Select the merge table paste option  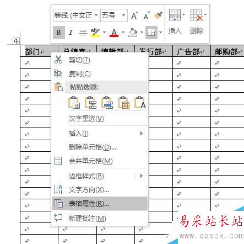click(90, 103)
